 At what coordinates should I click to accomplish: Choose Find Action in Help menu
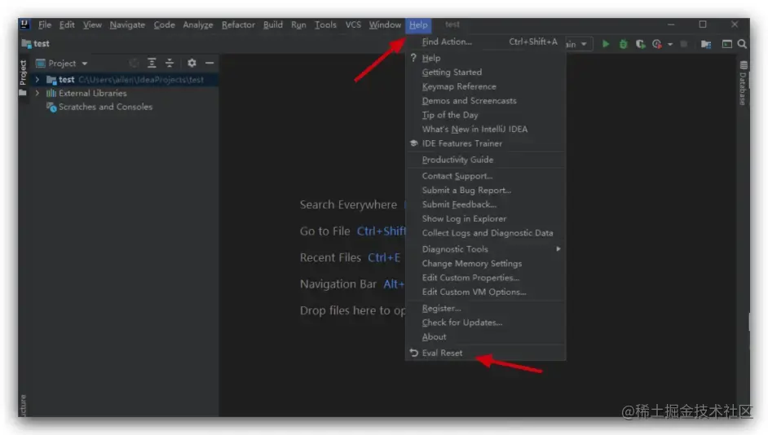coord(485,42)
